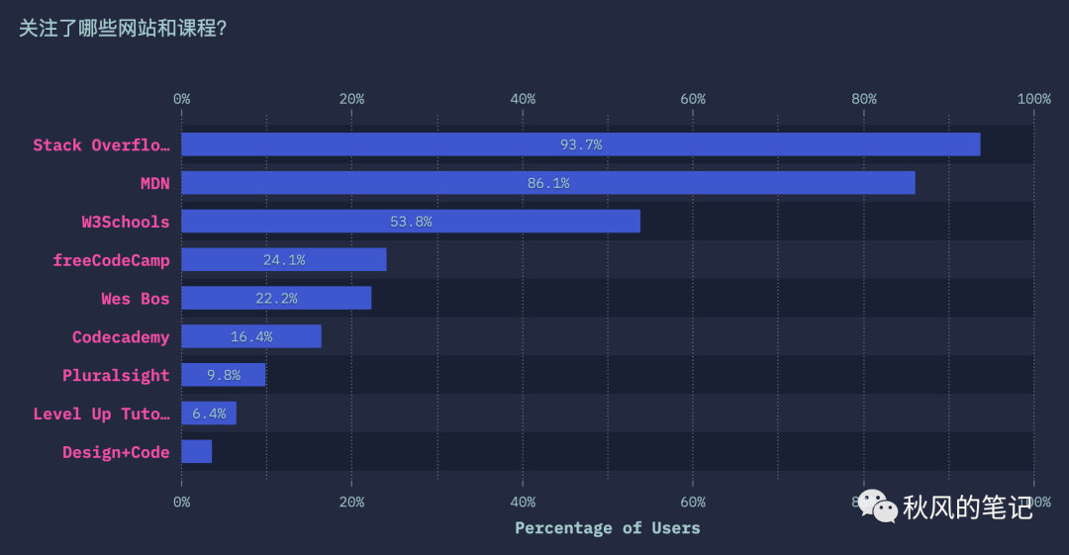Viewport: 1069px width, 555px height.
Task: Click the top 100% axis tick label
Action: (x=1033, y=99)
